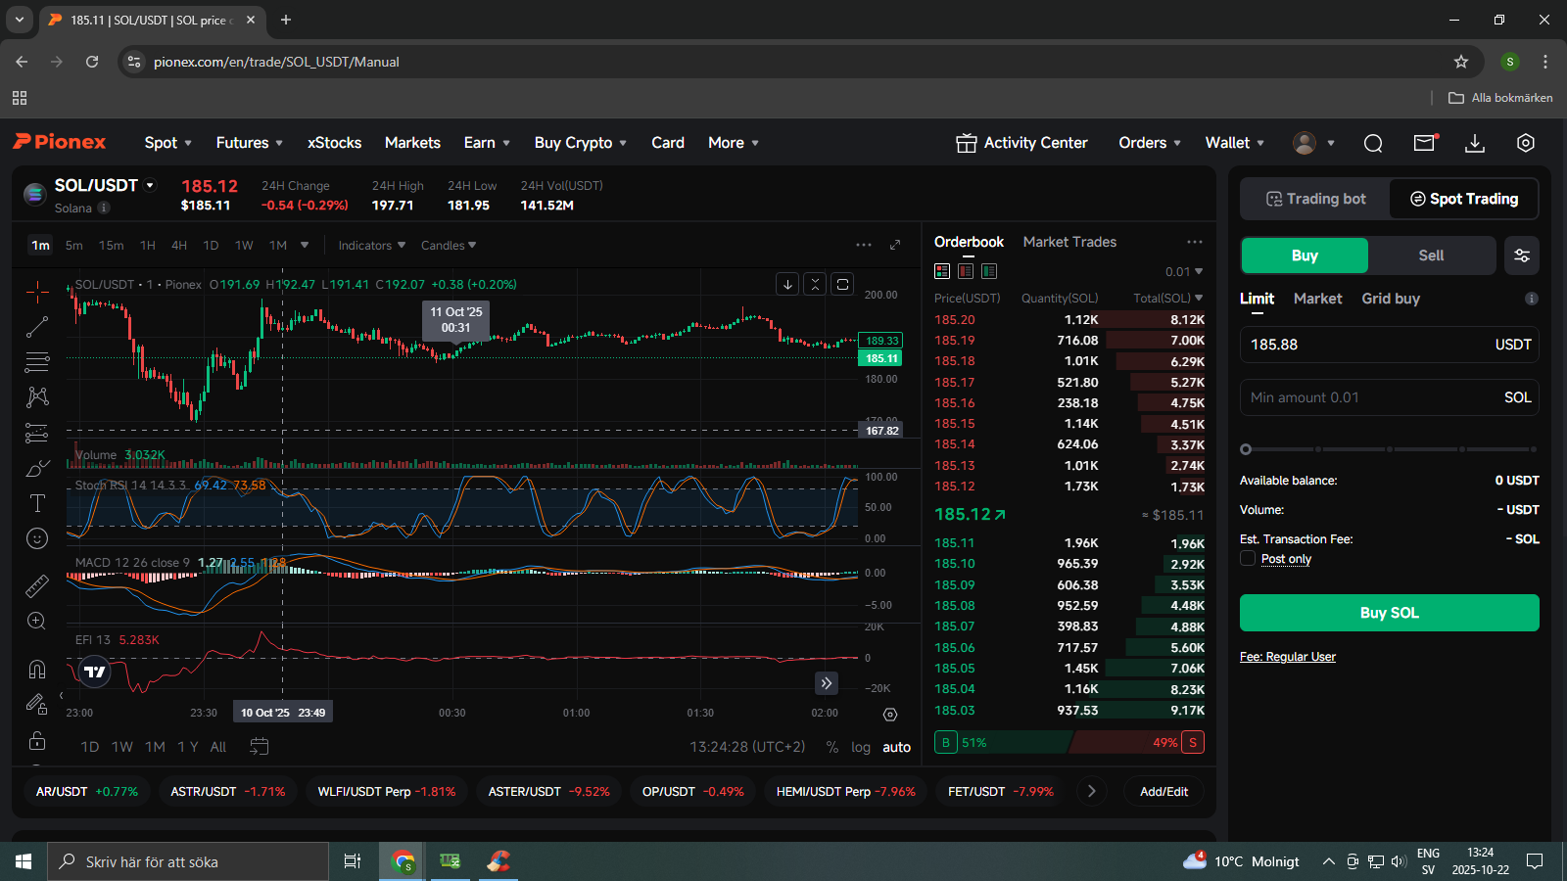Show combined buy and sell orderbook view
Viewport: 1567px width, 881px height.
(x=942, y=271)
